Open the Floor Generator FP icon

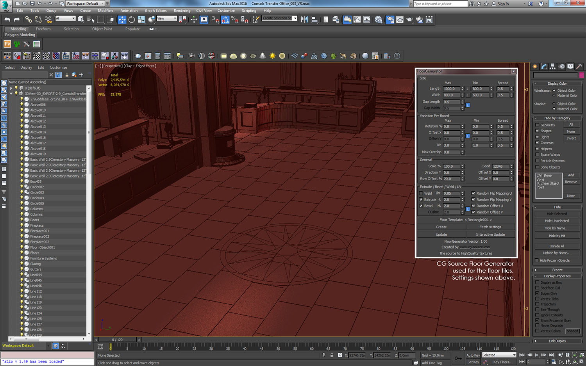[7, 44]
